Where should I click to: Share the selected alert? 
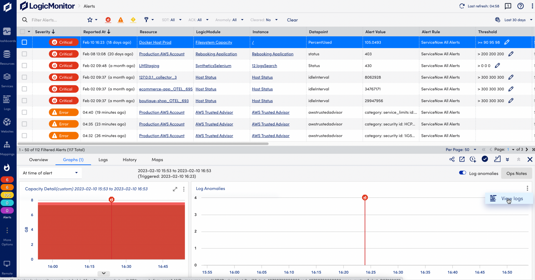(x=452, y=159)
